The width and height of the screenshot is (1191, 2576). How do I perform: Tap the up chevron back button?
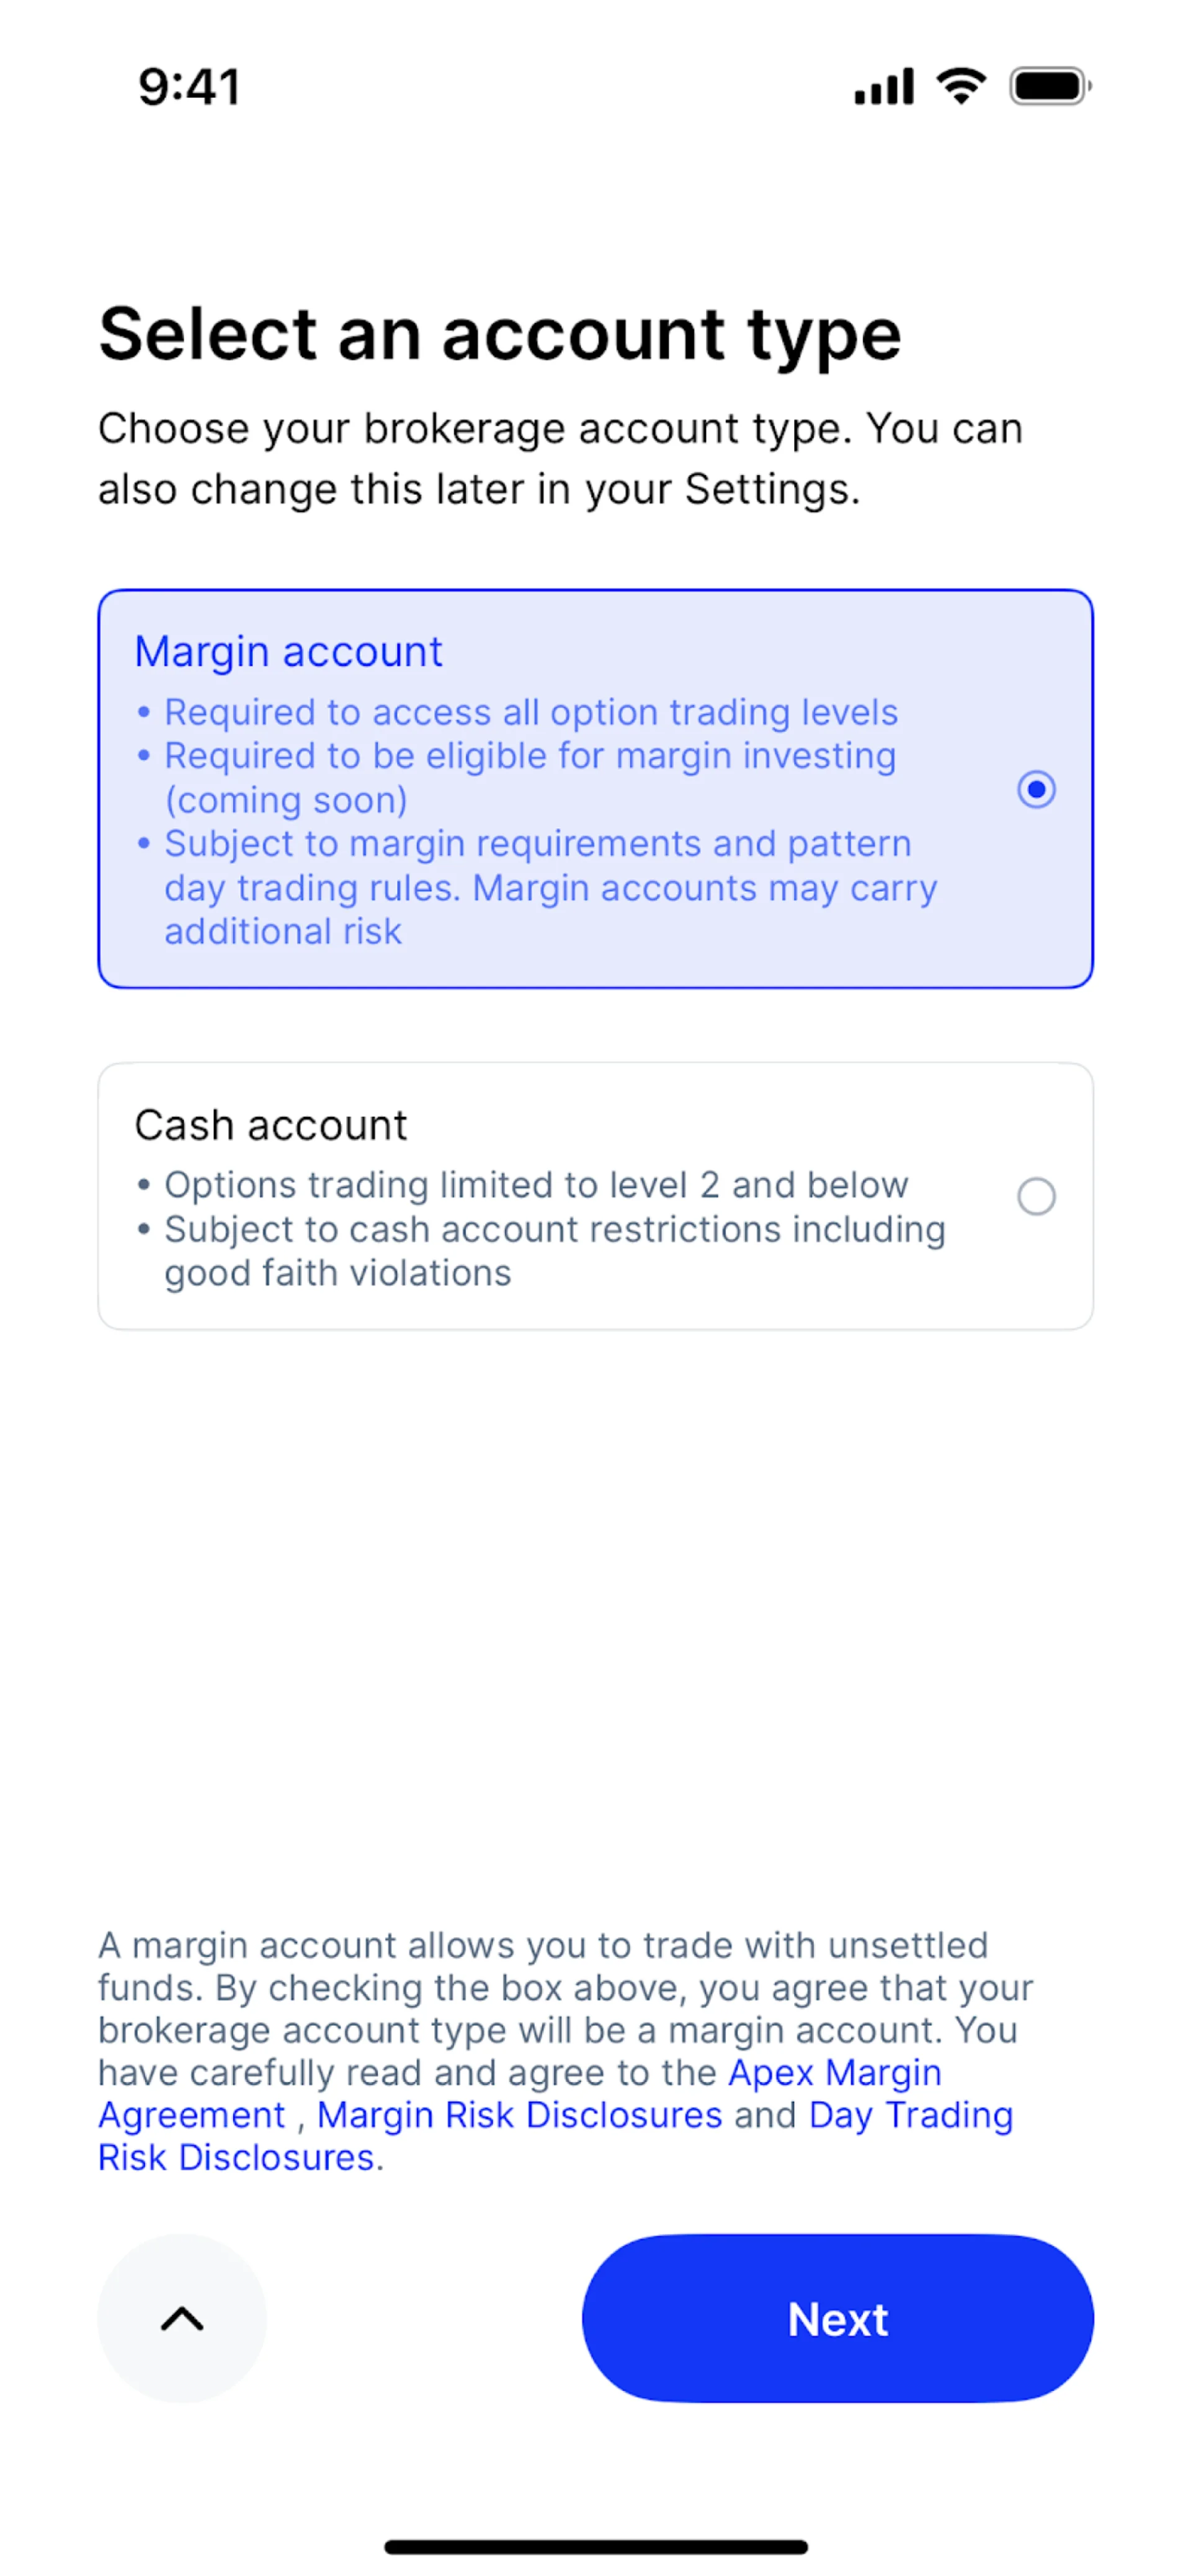[182, 2318]
